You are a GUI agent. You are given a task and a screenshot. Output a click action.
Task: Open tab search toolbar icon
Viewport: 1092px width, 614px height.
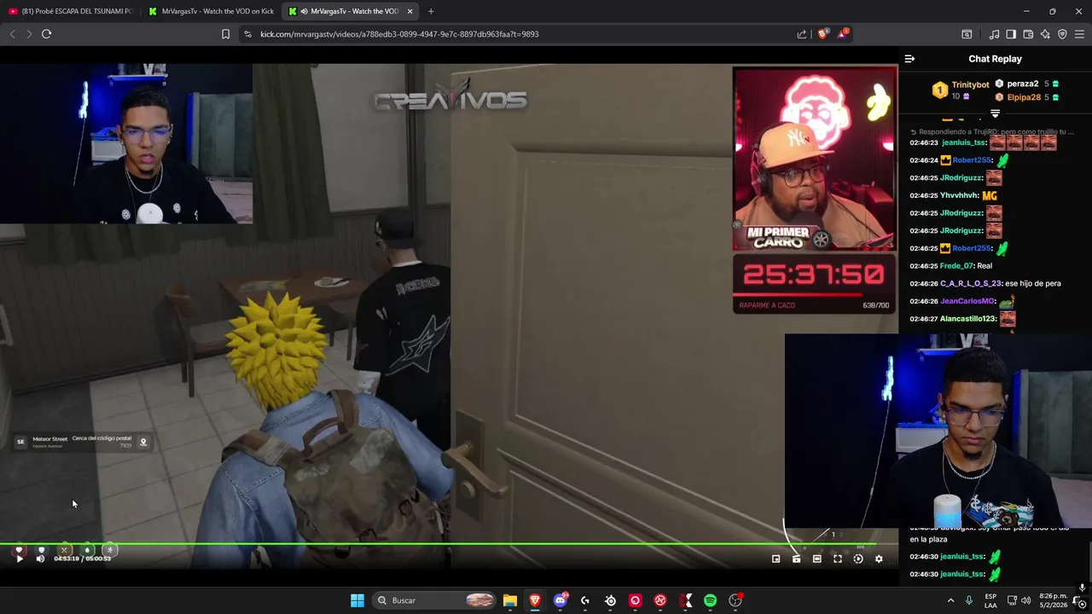[967, 34]
